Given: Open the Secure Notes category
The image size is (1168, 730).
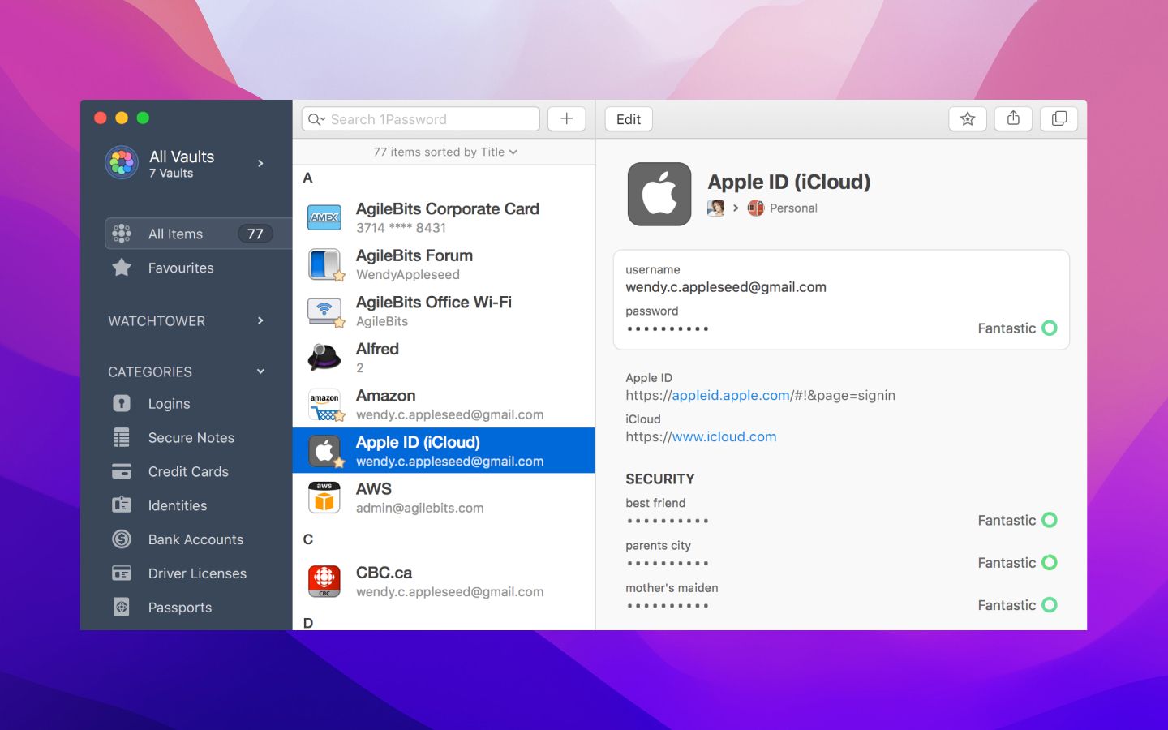Looking at the screenshot, I should pos(191,437).
